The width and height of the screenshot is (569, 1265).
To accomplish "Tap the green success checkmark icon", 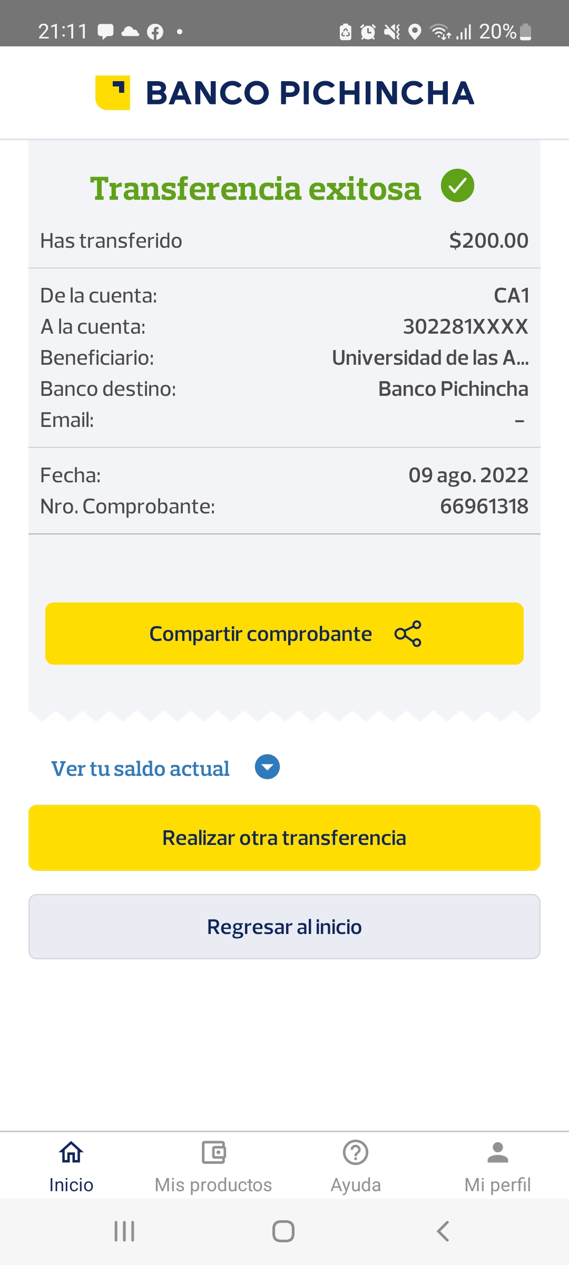I will click(x=457, y=186).
